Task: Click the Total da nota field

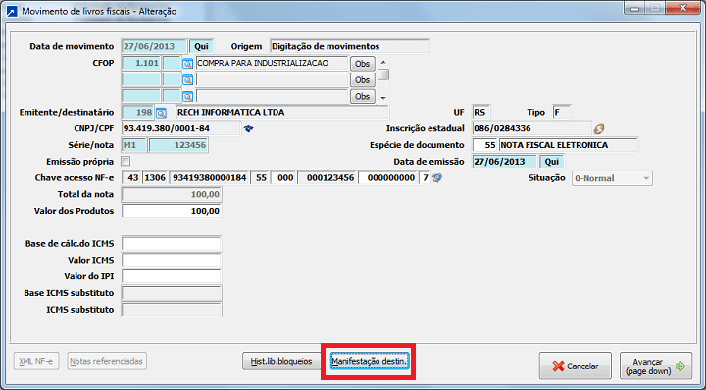Action: 172,194
